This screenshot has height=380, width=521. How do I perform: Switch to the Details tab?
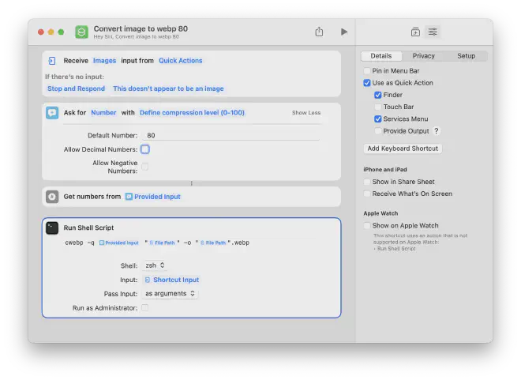pyautogui.click(x=381, y=56)
